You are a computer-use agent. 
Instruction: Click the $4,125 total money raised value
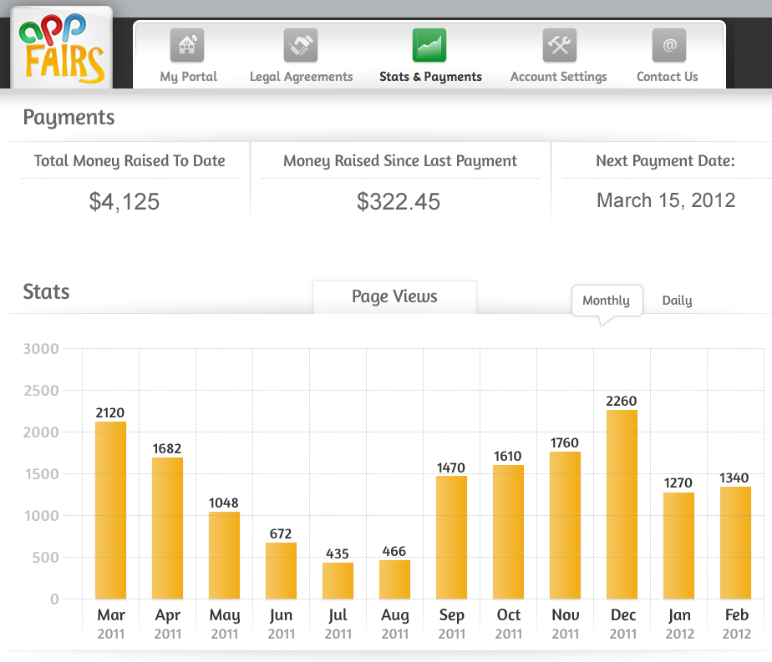pyautogui.click(x=124, y=201)
